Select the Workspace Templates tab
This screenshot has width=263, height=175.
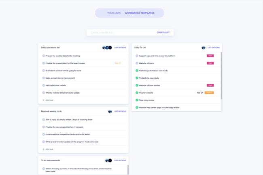pyautogui.click(x=139, y=13)
